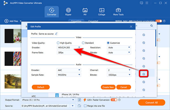Click the search magnifier icon in format panel
The width and height of the screenshot is (170, 110).
tap(152, 26)
